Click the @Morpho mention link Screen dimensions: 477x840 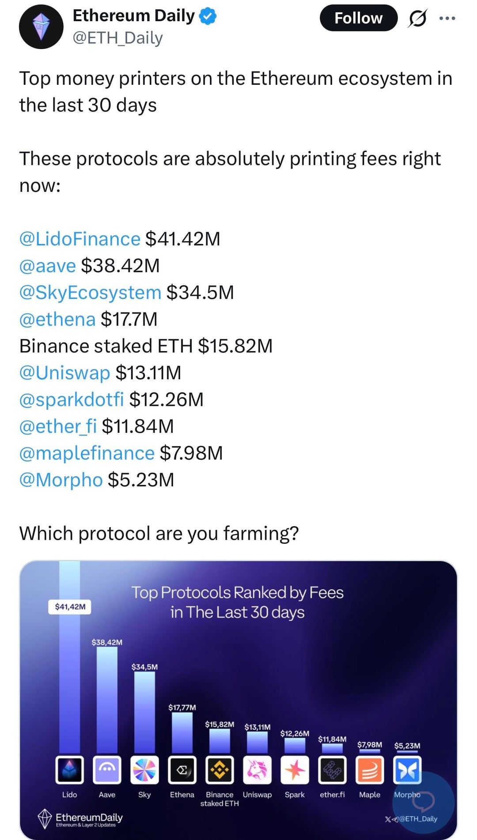click(61, 480)
